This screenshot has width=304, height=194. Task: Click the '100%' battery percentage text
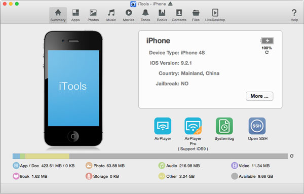tap(267, 48)
